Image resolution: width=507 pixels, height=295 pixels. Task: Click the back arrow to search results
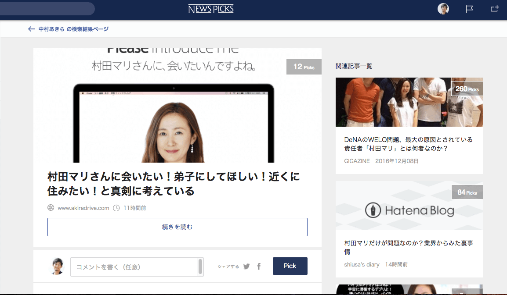click(31, 28)
